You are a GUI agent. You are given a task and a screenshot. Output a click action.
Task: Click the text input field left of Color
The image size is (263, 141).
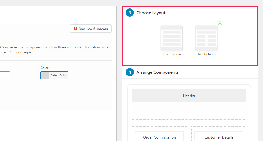coord(5,75)
